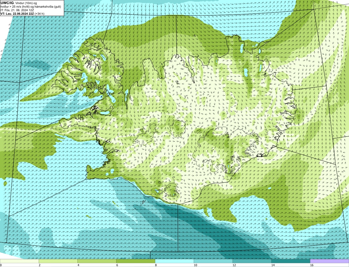Select the 6–8 m/s olive green scale segment
The width and height of the screenshot is (349, 267).
point(136,261)
